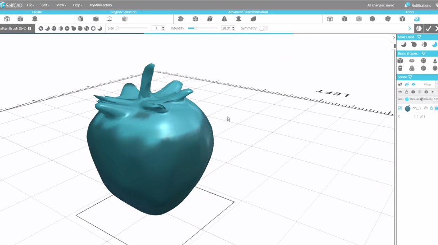Select the third sculpt brush icon
This screenshot has height=245, width=438.
click(x=54, y=29)
